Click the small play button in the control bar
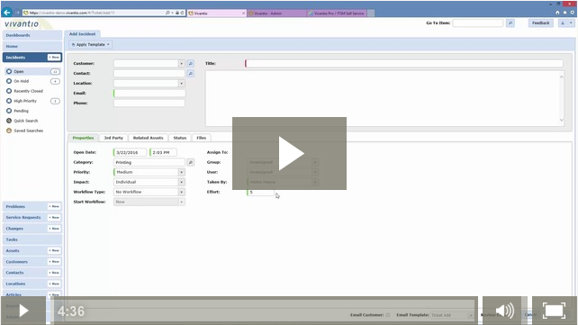This screenshot has width=578, height=325. point(23,311)
